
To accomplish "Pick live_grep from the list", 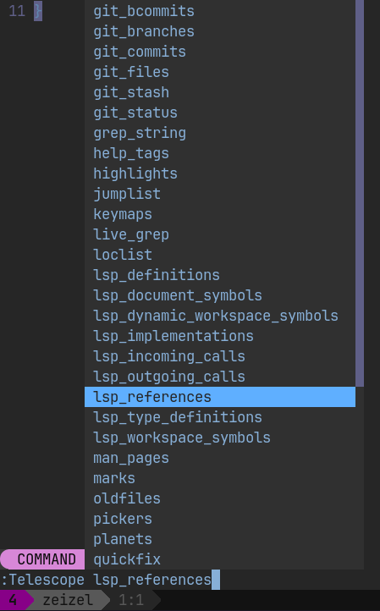I will (220, 234).
